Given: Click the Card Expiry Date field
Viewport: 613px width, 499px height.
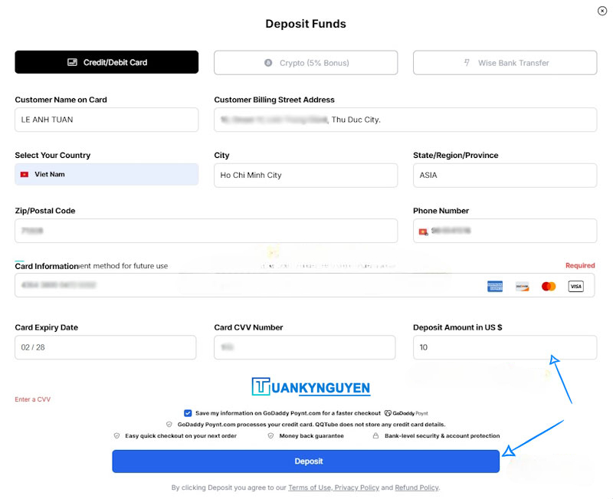Looking at the screenshot, I should coord(107,348).
